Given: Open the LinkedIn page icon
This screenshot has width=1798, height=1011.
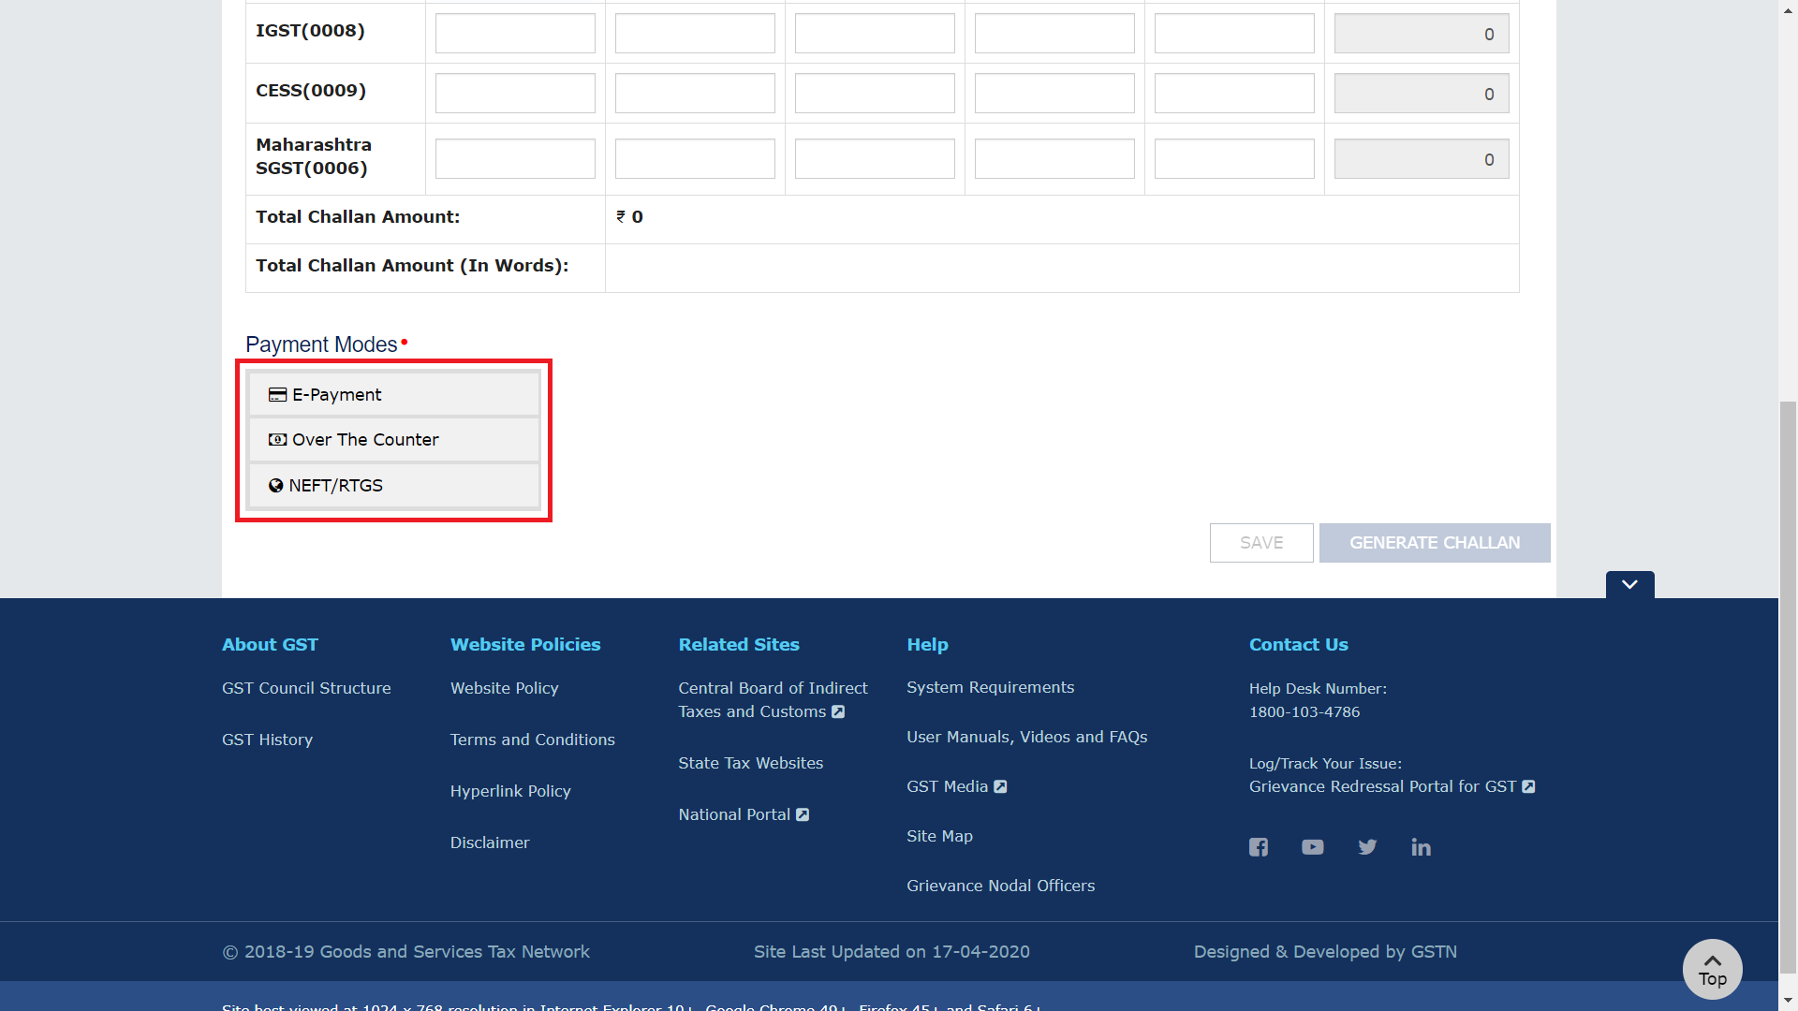Looking at the screenshot, I should tap(1421, 847).
